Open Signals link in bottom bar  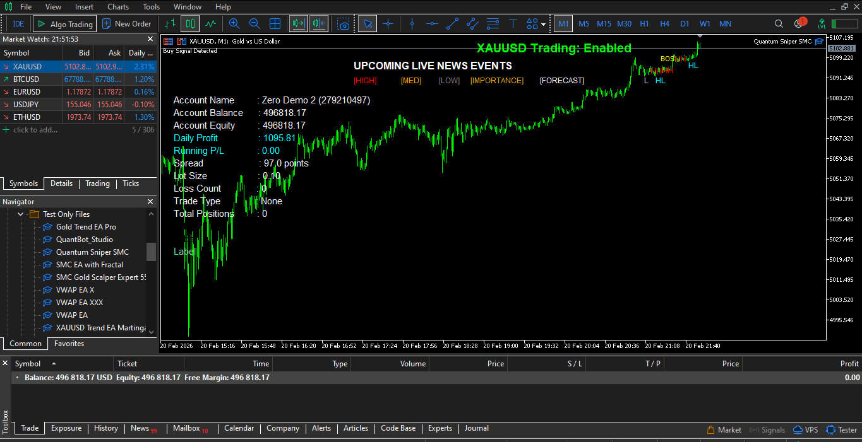767,430
